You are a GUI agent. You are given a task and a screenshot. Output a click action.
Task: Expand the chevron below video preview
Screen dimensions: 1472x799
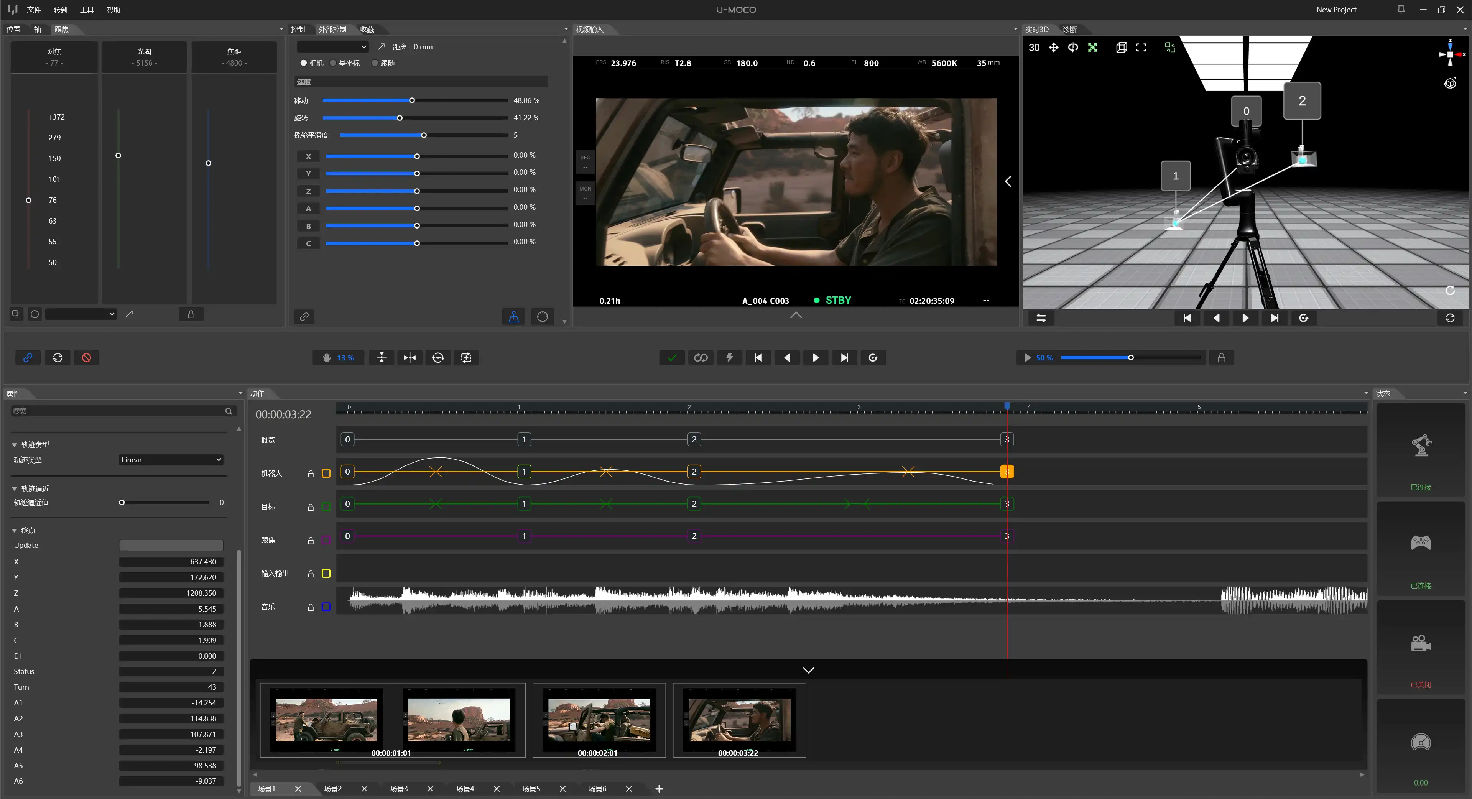point(796,316)
